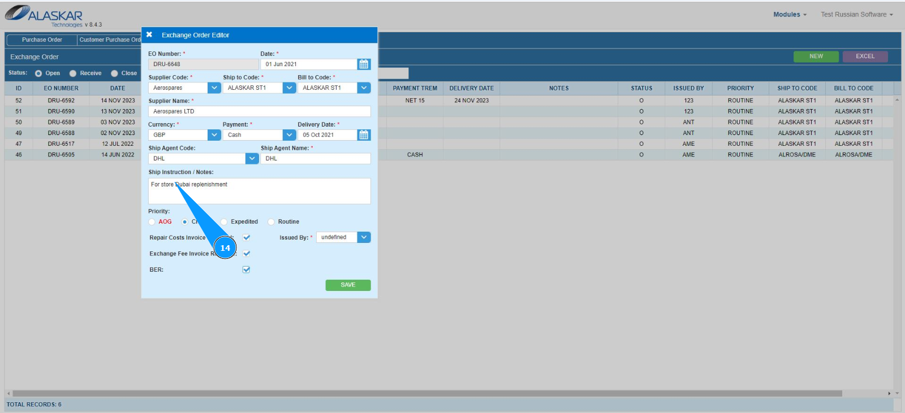Select the DRU-6517 order row
The width and height of the screenshot is (905, 413).
[x=450, y=144]
